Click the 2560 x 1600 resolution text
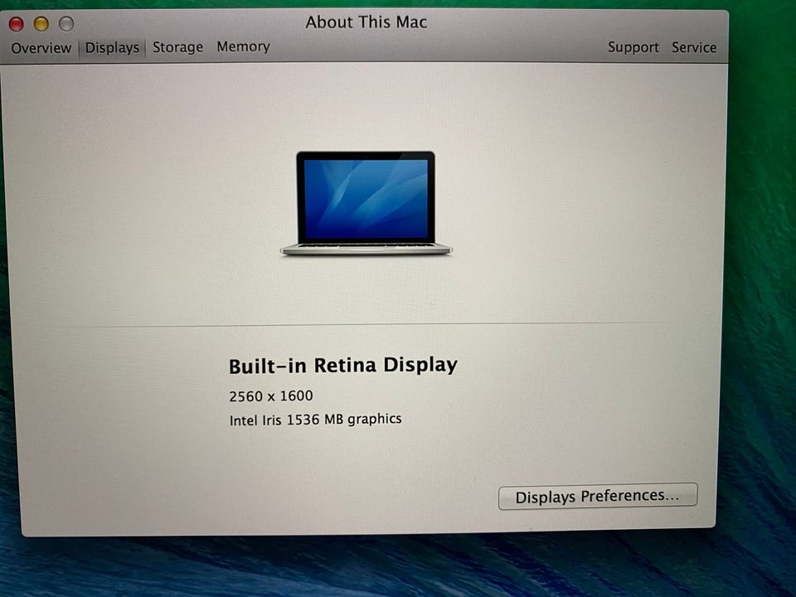The width and height of the screenshot is (796, 597). [270, 396]
